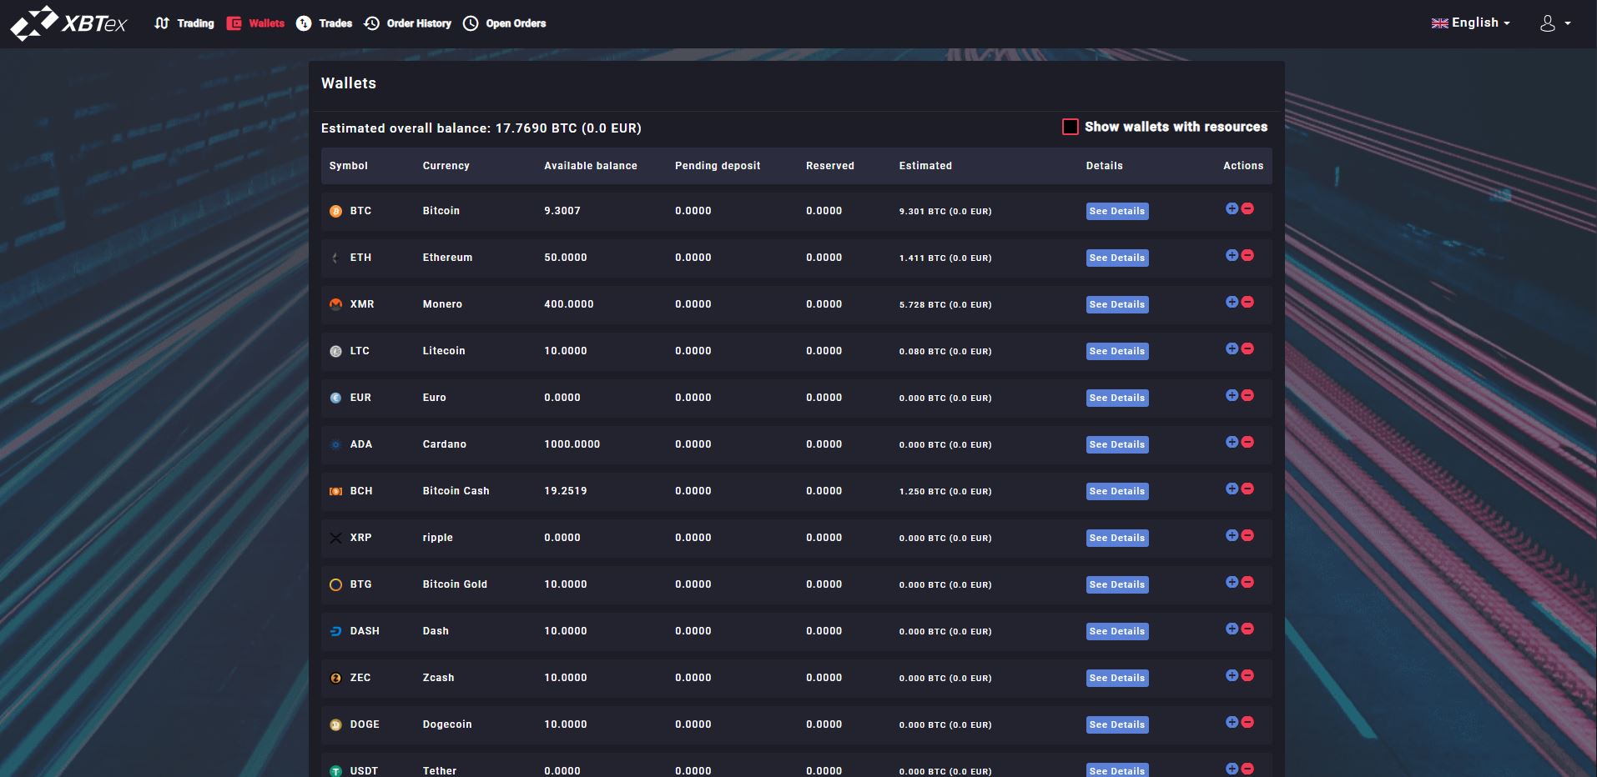Image resolution: width=1597 pixels, height=777 pixels.
Task: Click the XBTex logo
Action: (x=68, y=23)
